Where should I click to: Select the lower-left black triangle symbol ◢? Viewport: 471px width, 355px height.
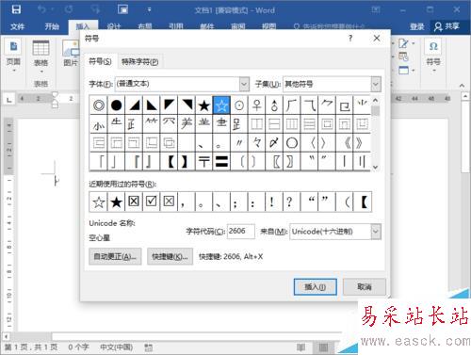pyautogui.click(x=134, y=105)
